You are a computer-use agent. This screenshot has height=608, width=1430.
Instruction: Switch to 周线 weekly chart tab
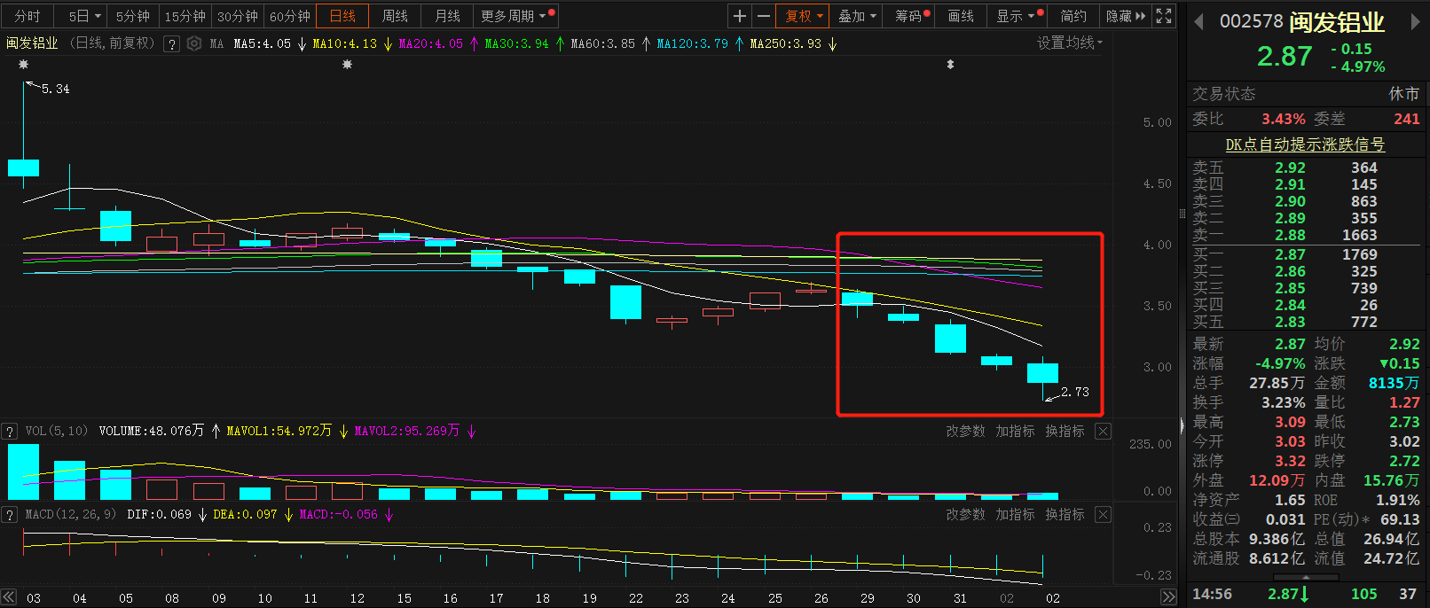pos(395,16)
